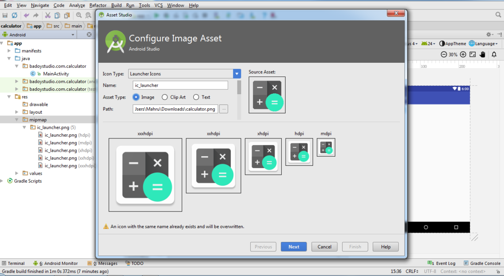Select the Text asset type option
Screen dimensions: 504x276
pyautogui.click(x=196, y=97)
